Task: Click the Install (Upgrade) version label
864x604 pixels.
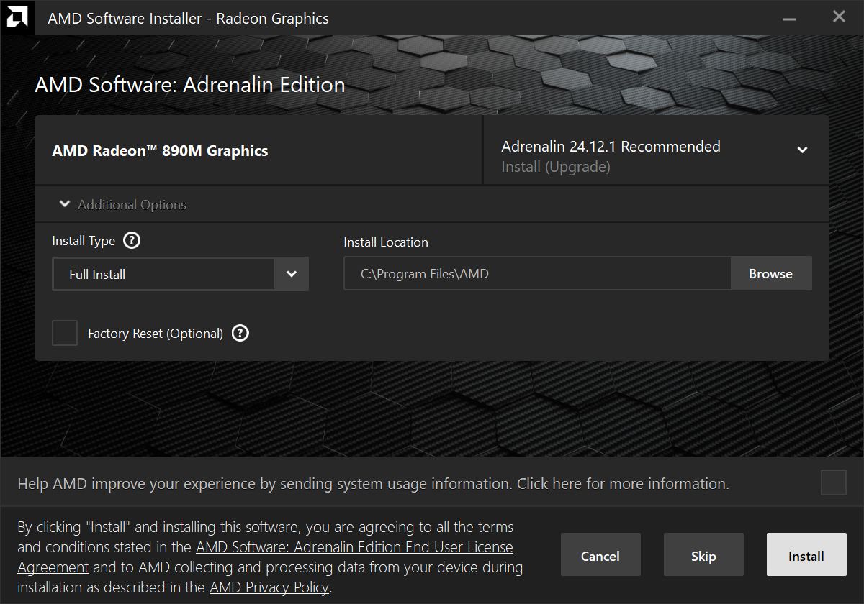Action: coord(556,167)
